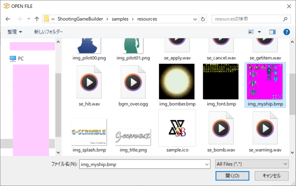
Task: Select the img_bomber.bmp thumbnail
Action: [x=177, y=82]
